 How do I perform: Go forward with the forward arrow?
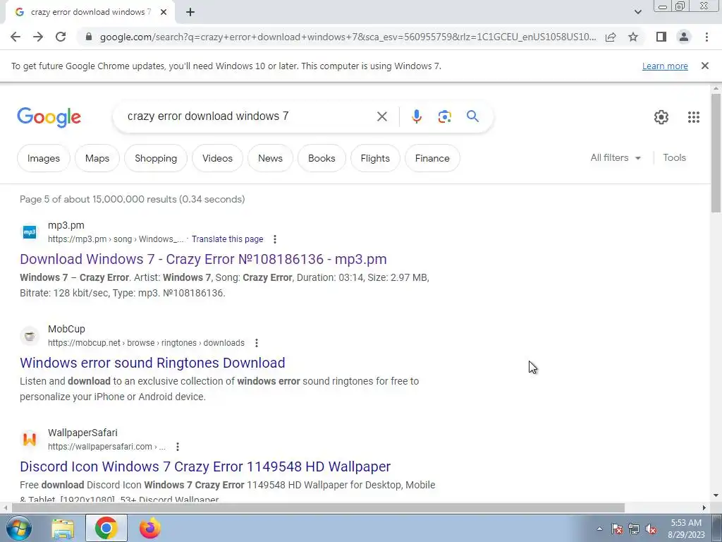tap(38, 37)
